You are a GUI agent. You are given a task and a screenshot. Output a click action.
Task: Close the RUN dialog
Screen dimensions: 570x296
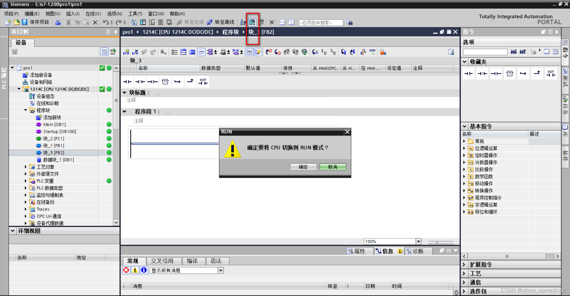(347, 132)
